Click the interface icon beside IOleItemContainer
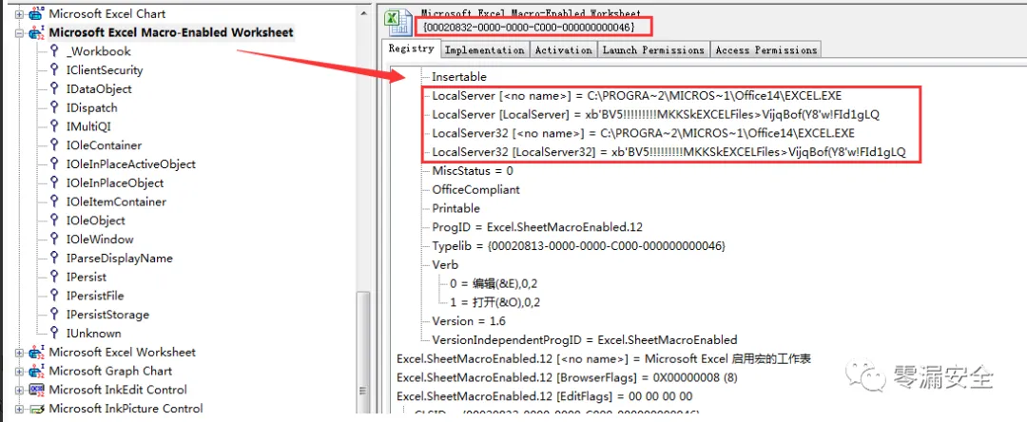This screenshot has height=422, width=1027. click(54, 202)
